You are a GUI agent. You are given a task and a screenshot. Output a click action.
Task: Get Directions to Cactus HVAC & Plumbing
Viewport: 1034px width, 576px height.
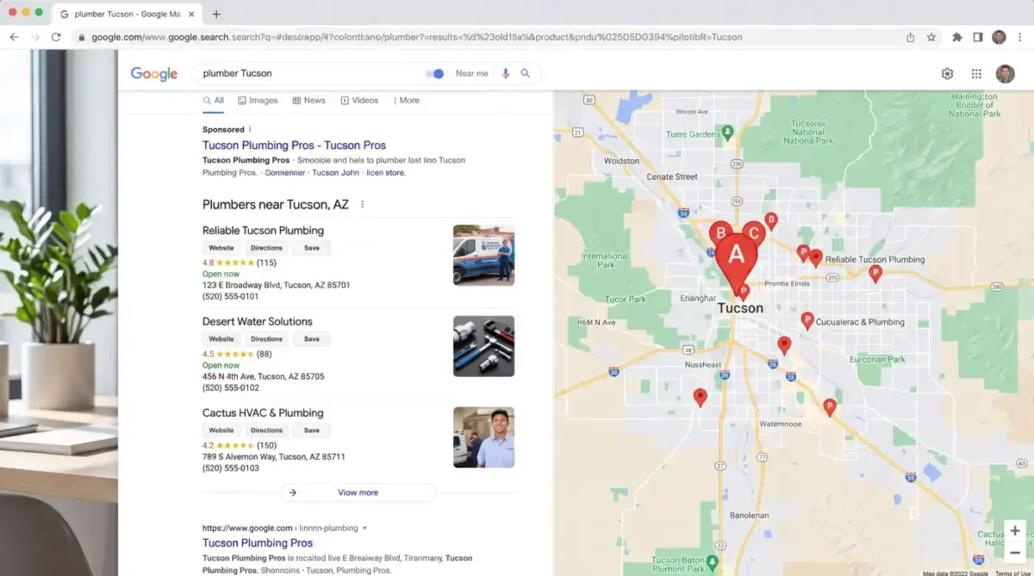pos(266,430)
